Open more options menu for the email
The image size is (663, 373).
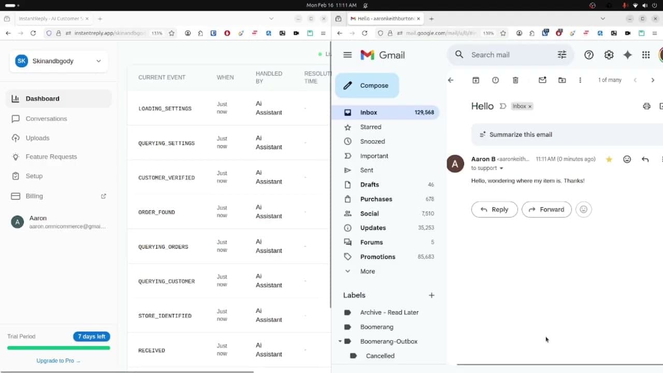point(580,80)
